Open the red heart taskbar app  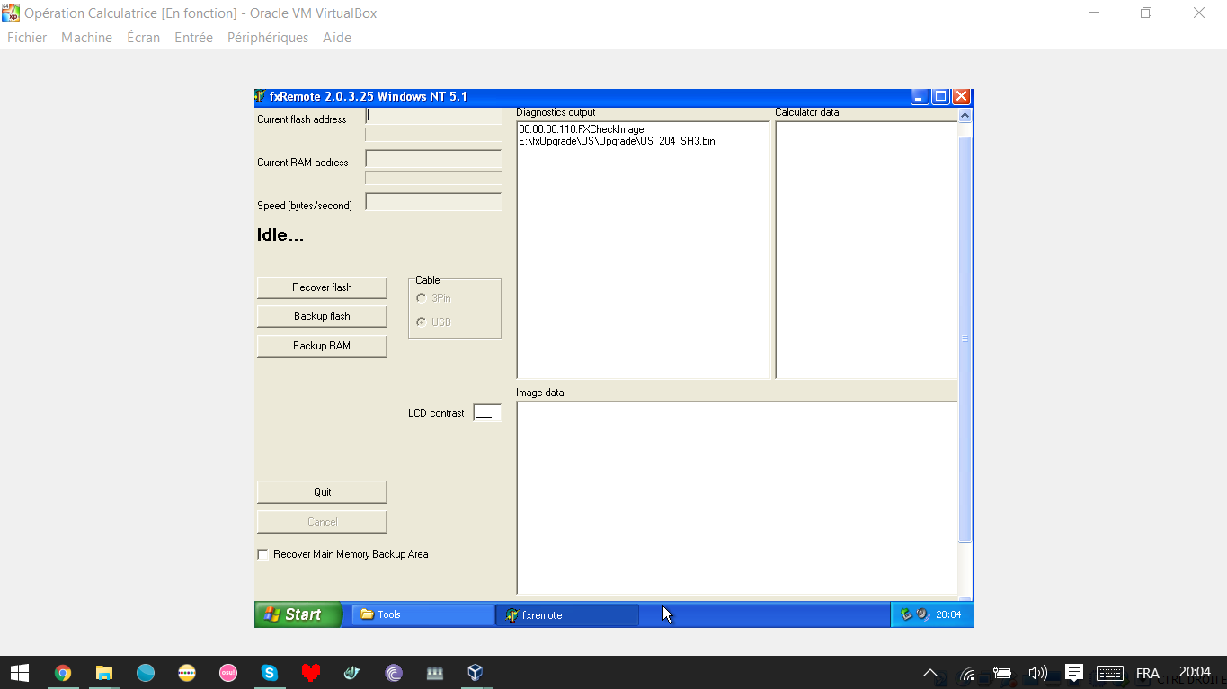click(311, 672)
